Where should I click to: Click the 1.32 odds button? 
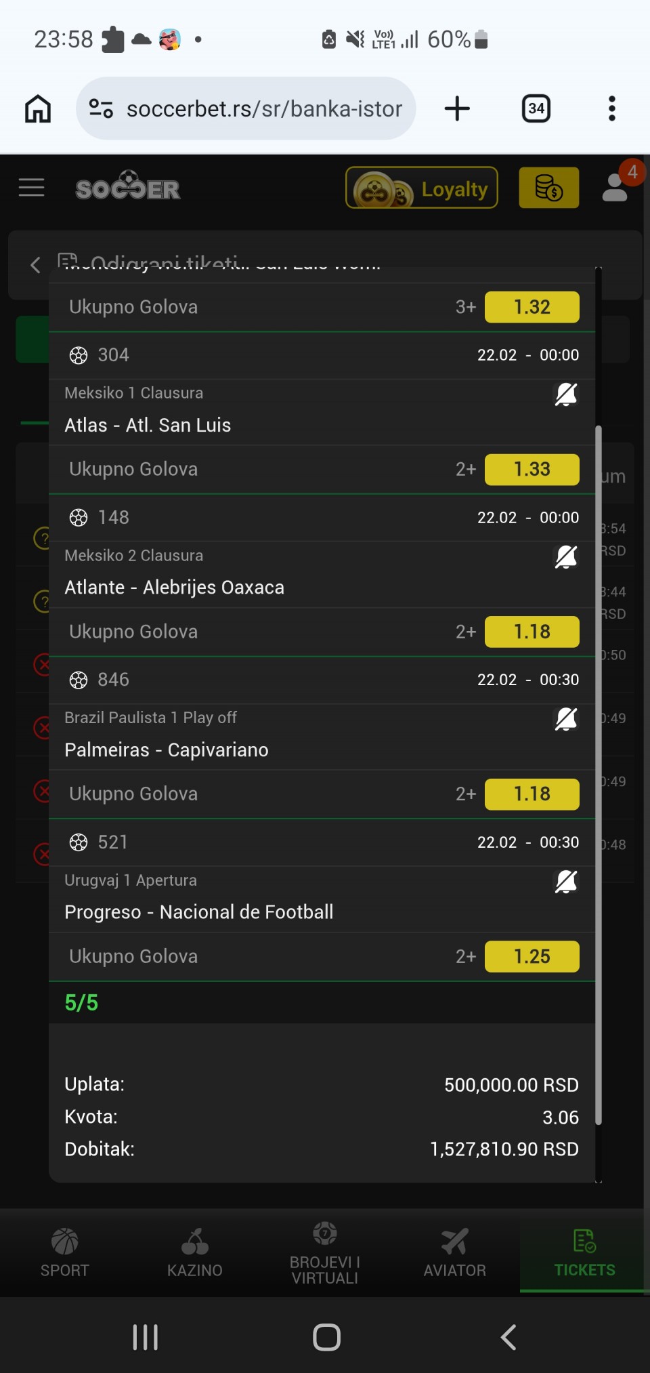coord(532,307)
